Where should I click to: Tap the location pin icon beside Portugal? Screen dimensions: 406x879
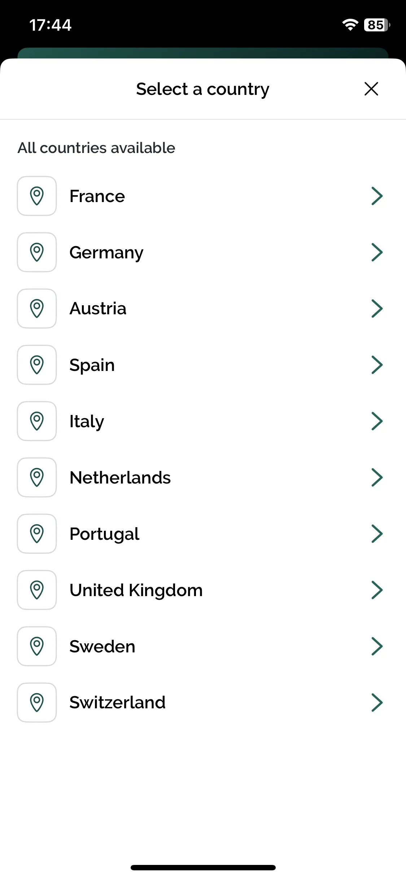pos(37,534)
